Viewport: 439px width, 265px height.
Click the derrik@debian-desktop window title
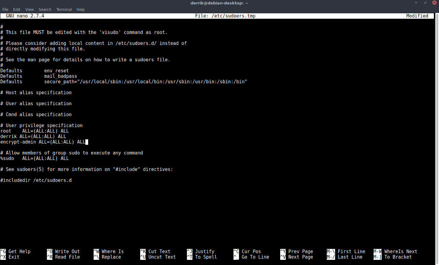219,3
